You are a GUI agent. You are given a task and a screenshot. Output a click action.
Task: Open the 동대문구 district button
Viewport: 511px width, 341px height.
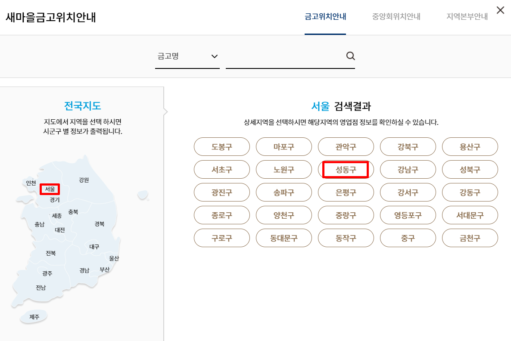point(284,238)
